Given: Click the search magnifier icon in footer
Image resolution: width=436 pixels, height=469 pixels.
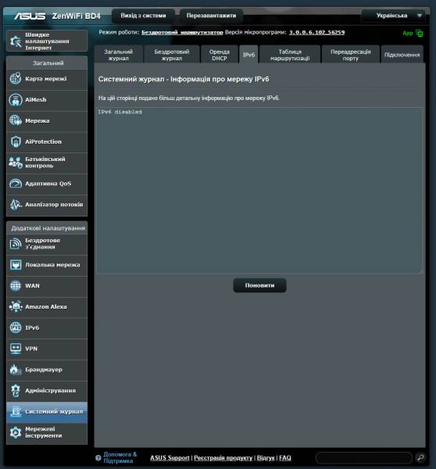Looking at the screenshot, I should 420,457.
